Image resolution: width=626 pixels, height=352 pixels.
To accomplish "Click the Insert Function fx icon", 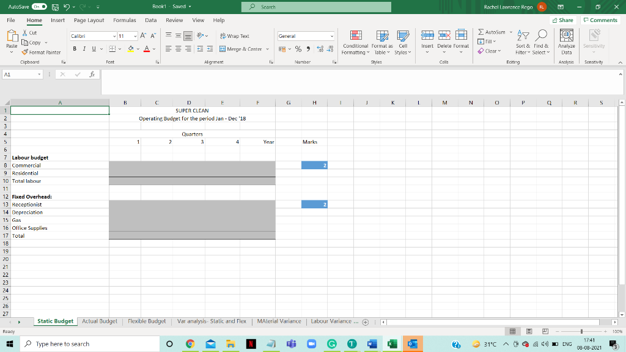I will pyautogui.click(x=92, y=74).
